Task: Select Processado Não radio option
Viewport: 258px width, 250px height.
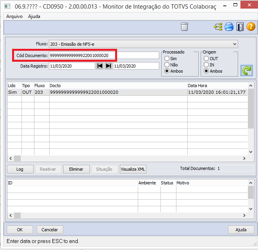Action: pos(167,64)
